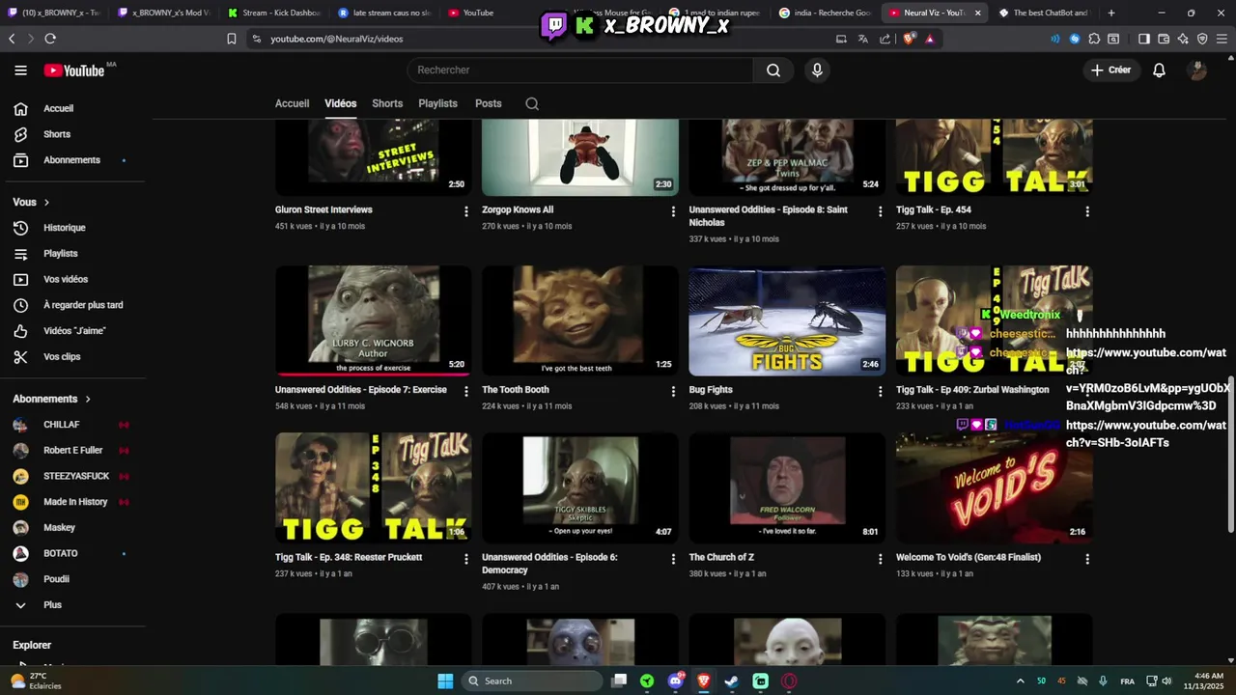Open browser main menu
Image resolution: width=1236 pixels, height=695 pixels.
click(1222, 39)
